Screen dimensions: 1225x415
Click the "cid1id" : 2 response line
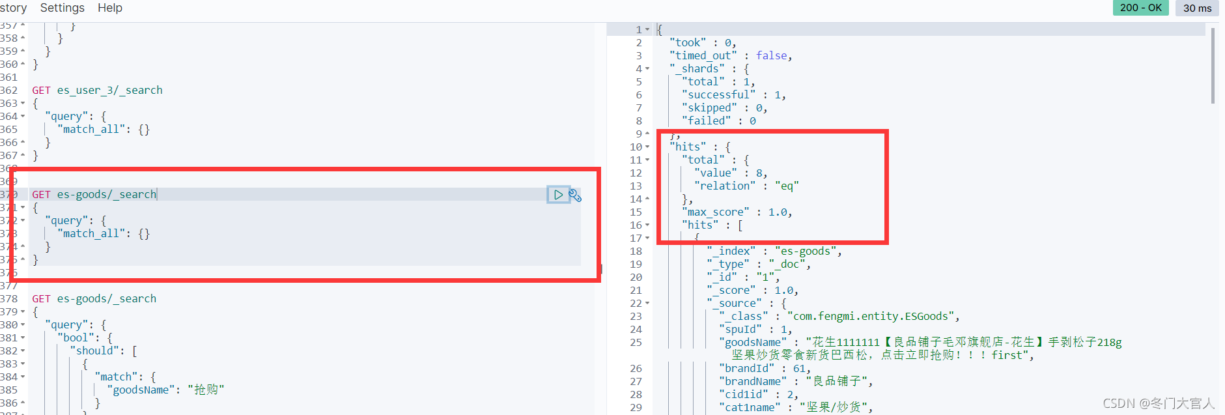tap(759, 394)
